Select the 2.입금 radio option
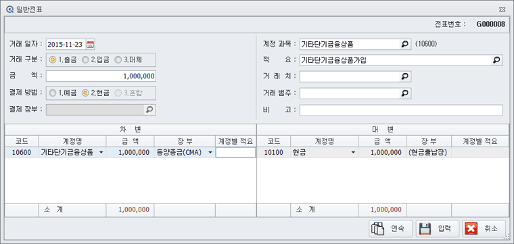 pyautogui.click(x=95, y=60)
